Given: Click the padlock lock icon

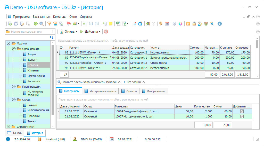Looking at the screenshot, I should (194, 24).
